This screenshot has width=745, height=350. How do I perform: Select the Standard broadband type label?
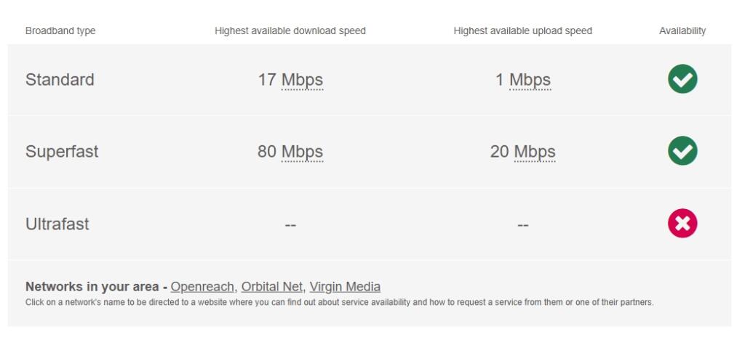click(x=60, y=80)
